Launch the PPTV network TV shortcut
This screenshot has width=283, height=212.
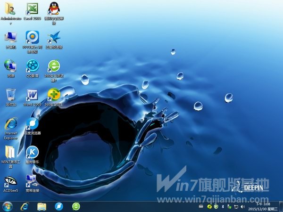pos(33,37)
